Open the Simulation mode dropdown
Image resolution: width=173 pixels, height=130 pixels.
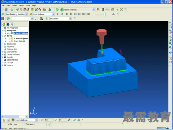(x=70, y=18)
